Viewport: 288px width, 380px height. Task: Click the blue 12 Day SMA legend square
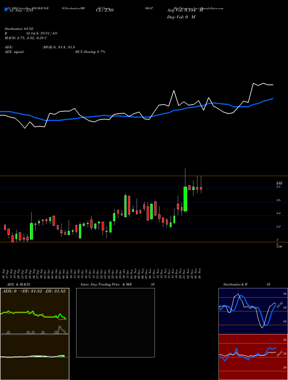click(6, 10)
